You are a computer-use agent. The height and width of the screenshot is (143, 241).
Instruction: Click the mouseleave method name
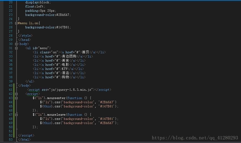56,115
